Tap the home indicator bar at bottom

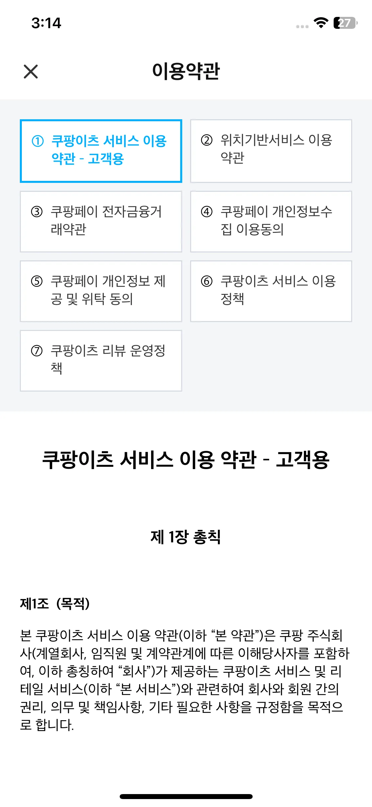(x=186, y=796)
